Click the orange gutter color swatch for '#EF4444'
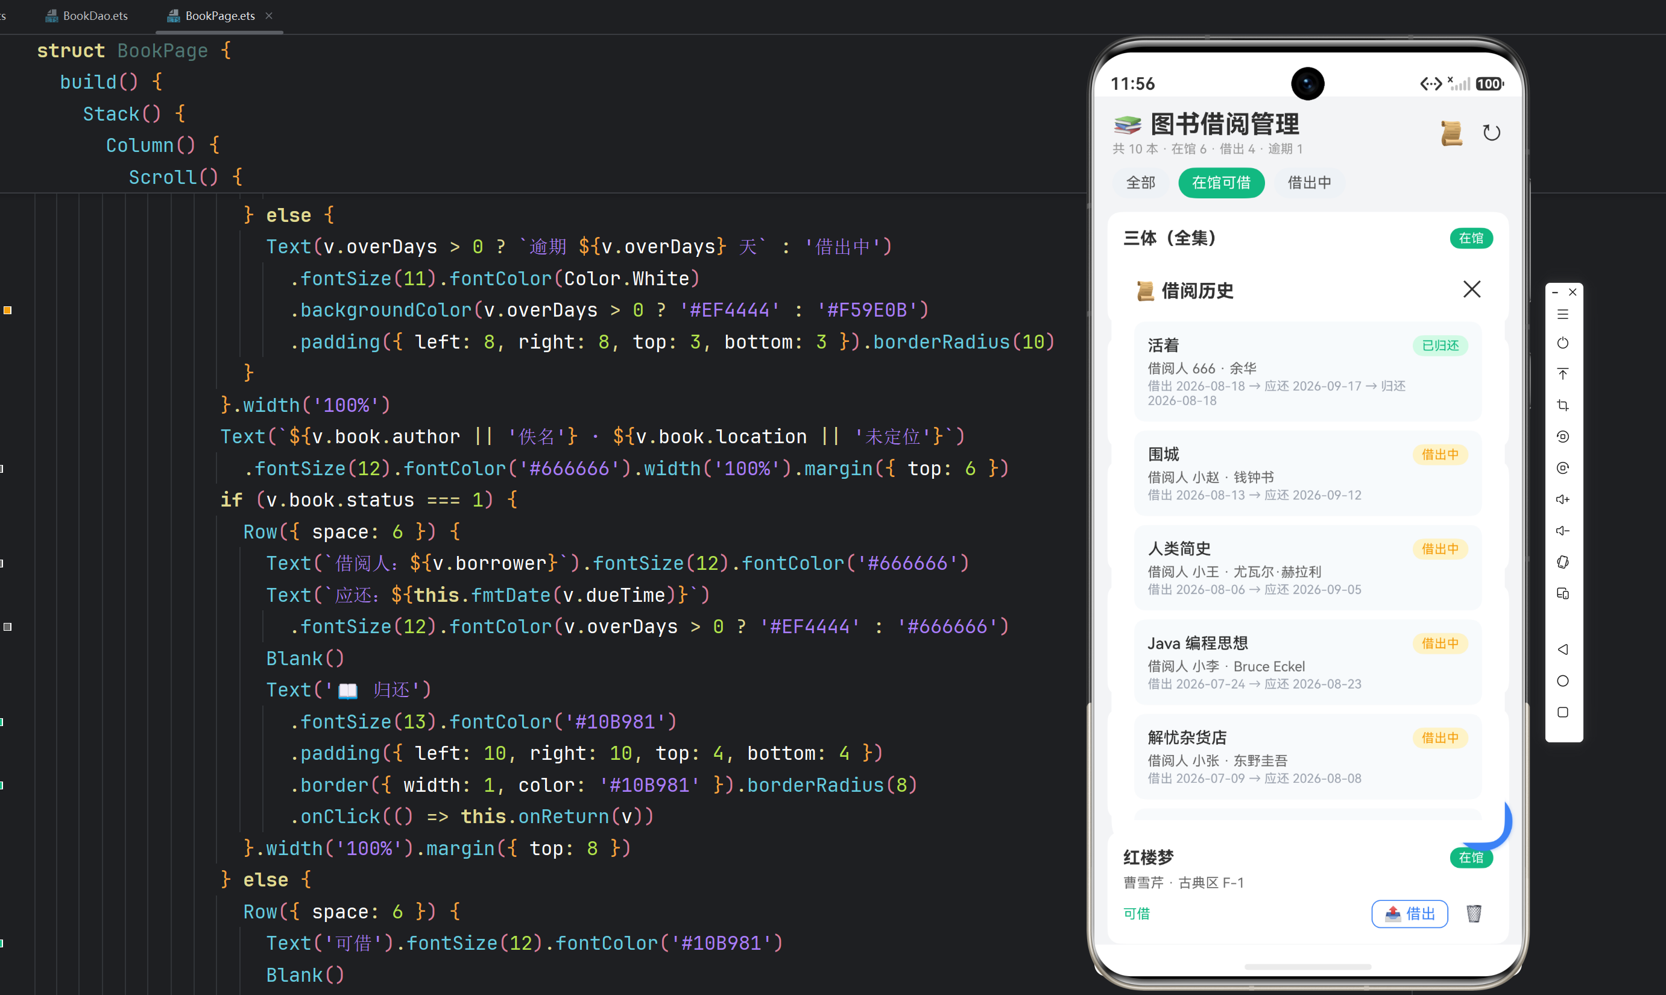 [x=7, y=310]
